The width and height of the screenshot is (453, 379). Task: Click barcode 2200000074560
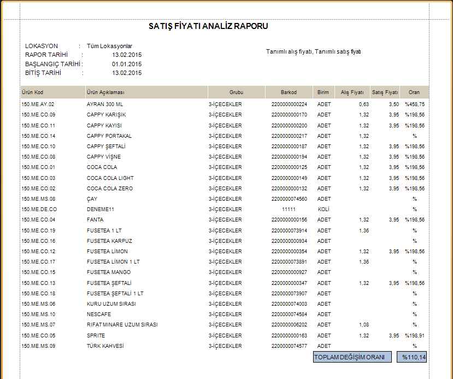[289, 199]
